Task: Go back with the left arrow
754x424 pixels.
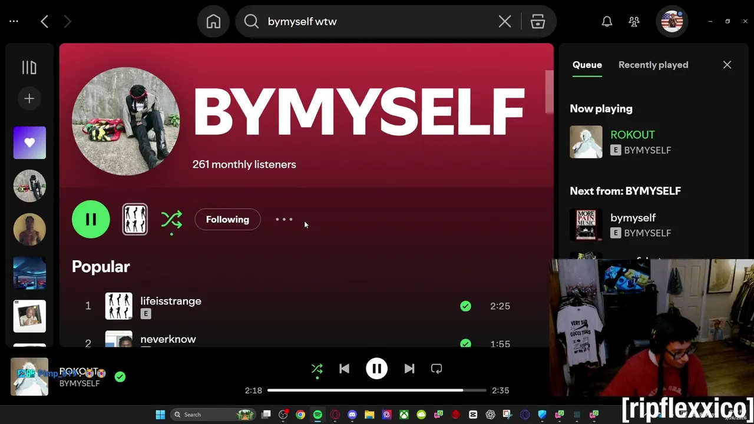Action: [x=44, y=21]
